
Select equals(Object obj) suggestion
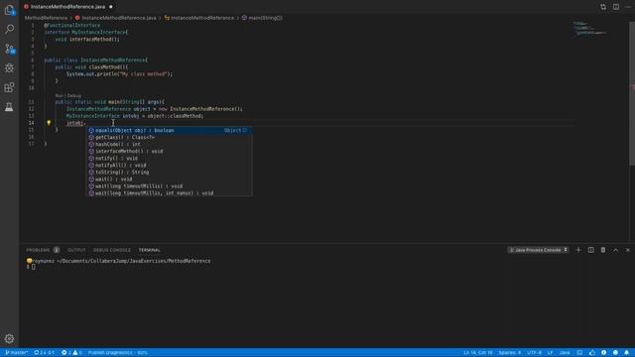[x=169, y=130]
